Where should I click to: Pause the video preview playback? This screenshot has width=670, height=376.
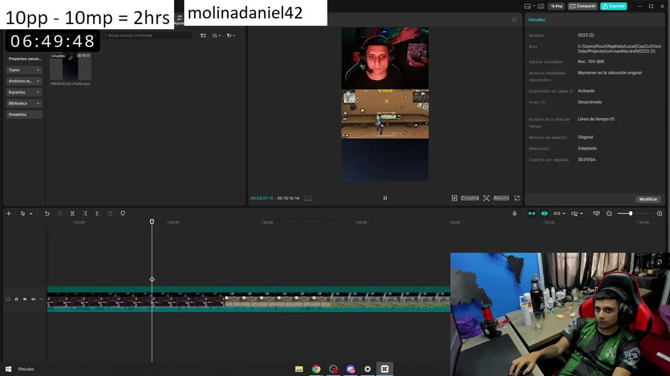[385, 198]
